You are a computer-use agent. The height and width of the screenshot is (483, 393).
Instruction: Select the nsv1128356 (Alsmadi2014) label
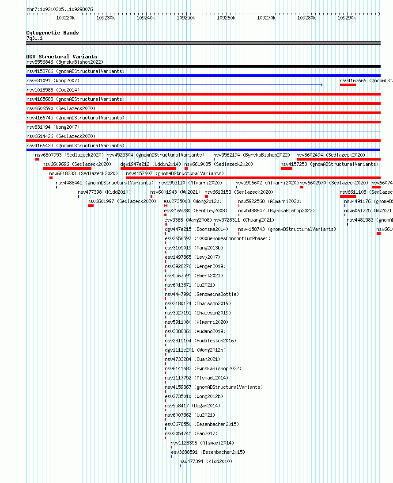point(202,443)
